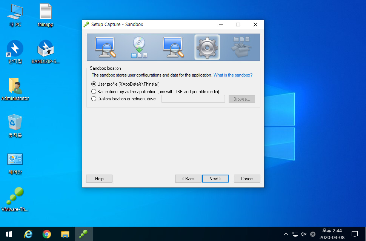Image resolution: width=366 pixels, height=241 pixels.
Task: Click the 'Sandbox location' group label
Action: click(105, 68)
